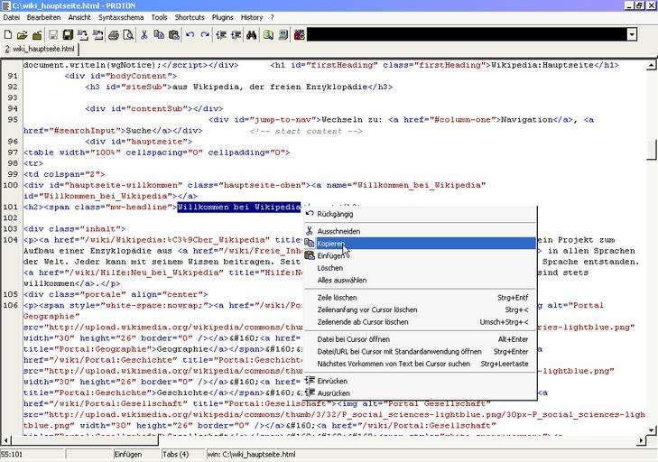The width and height of the screenshot is (658, 462).
Task: Open the Plugins menu
Action: tap(222, 18)
